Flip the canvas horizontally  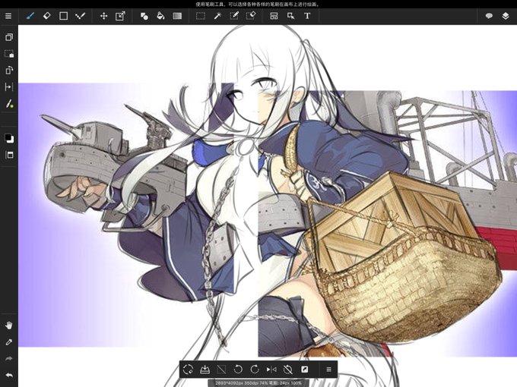click(x=271, y=370)
